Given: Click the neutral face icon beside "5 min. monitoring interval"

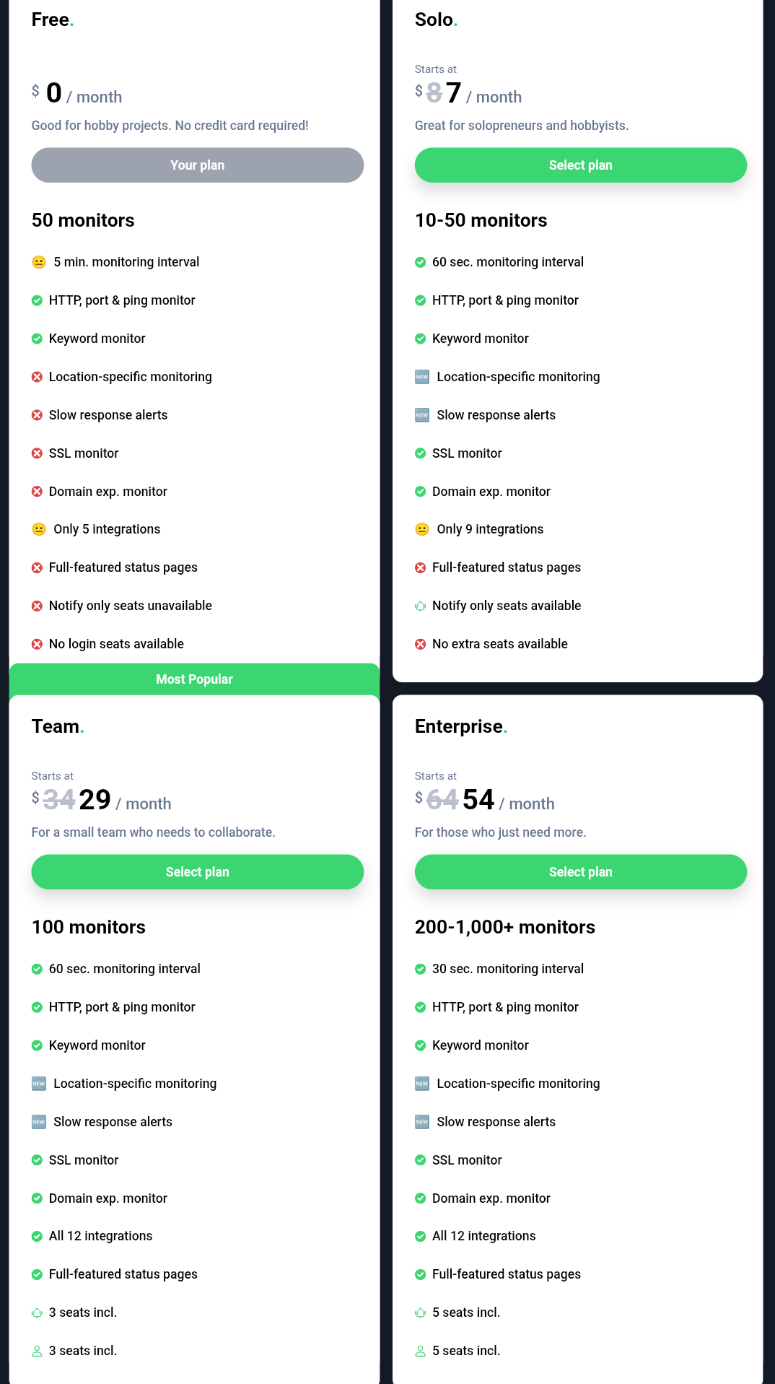Looking at the screenshot, I should (x=39, y=262).
